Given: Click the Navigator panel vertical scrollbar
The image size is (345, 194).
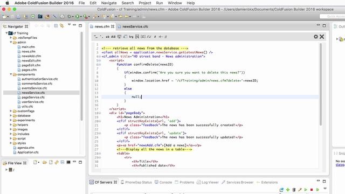Looking at the screenshot, I should click(x=81, y=76).
